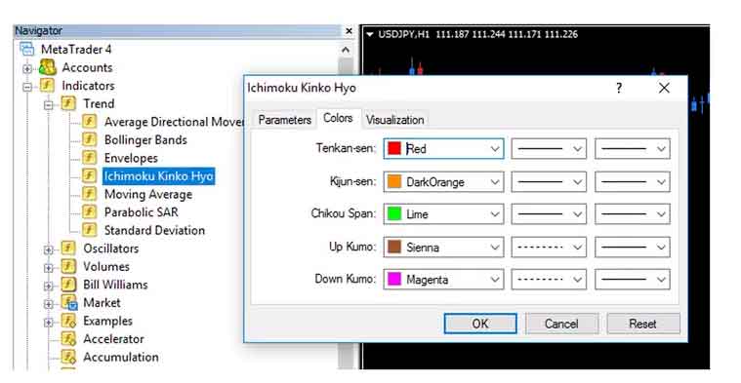This screenshot has height=383, width=741.
Task: Click the Bollinger Bands indicator icon
Action: click(89, 139)
